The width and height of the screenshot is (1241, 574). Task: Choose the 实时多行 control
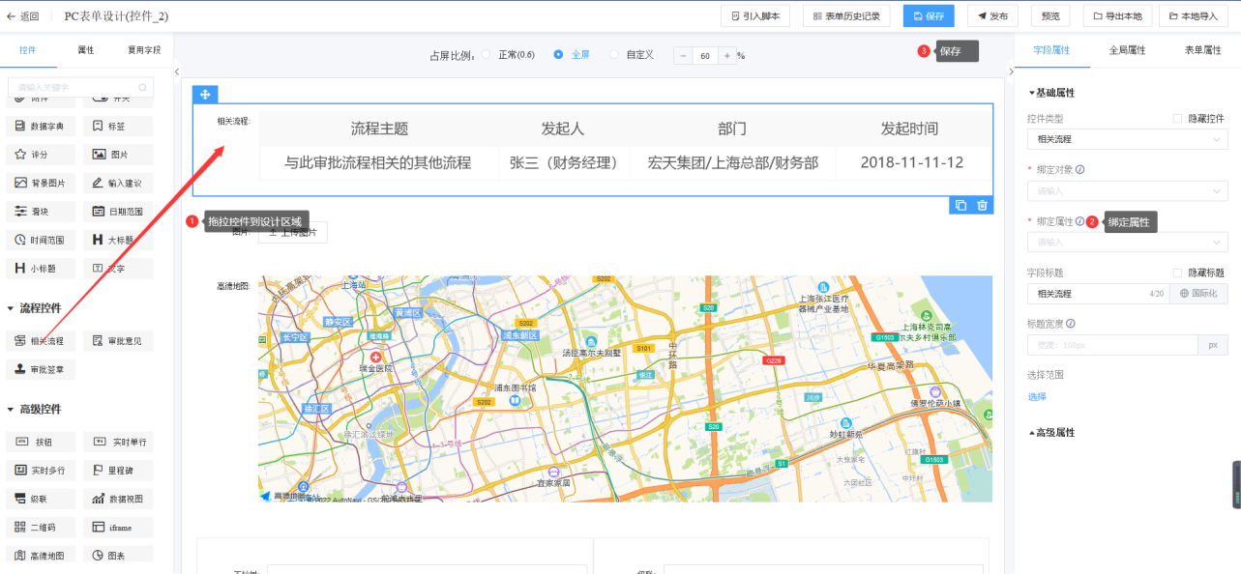pos(41,471)
